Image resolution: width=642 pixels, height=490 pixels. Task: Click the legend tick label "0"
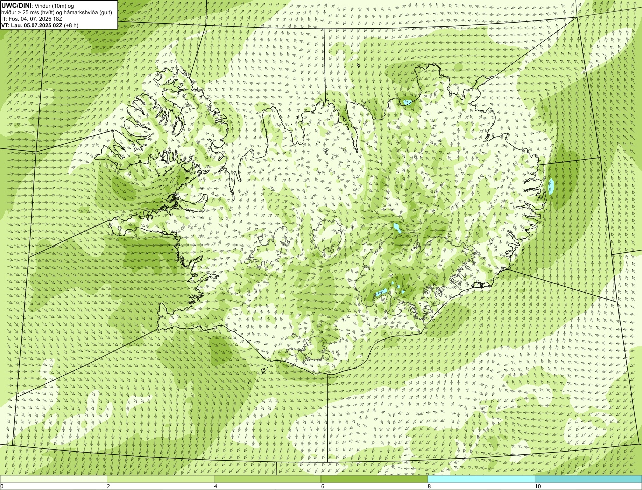click(2, 486)
